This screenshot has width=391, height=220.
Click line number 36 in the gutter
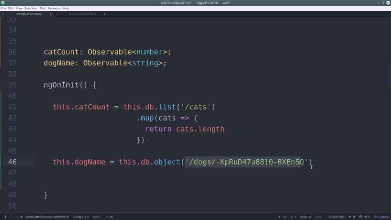point(13,52)
